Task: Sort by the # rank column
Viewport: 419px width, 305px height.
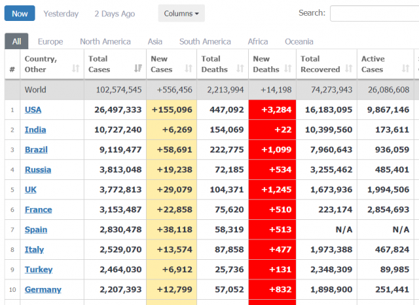Action: click(x=12, y=69)
